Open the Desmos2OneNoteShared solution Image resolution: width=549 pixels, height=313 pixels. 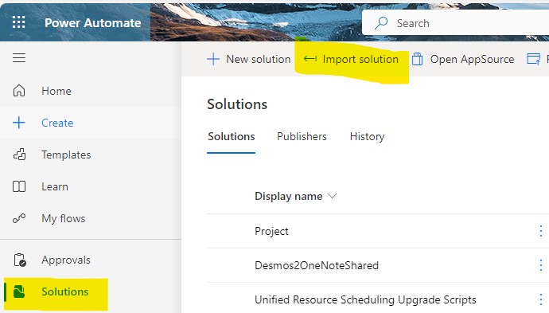click(317, 265)
